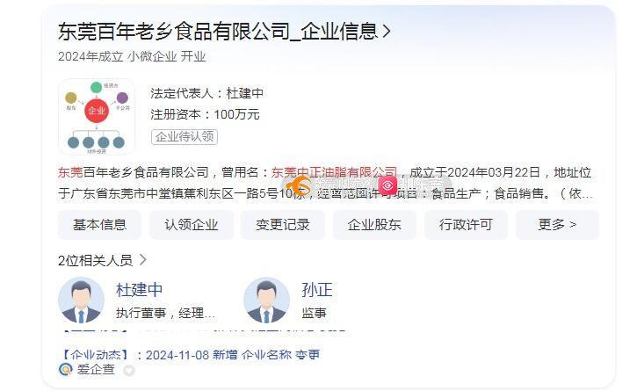Click 杜建中 avatar portrait

[x=81, y=300]
